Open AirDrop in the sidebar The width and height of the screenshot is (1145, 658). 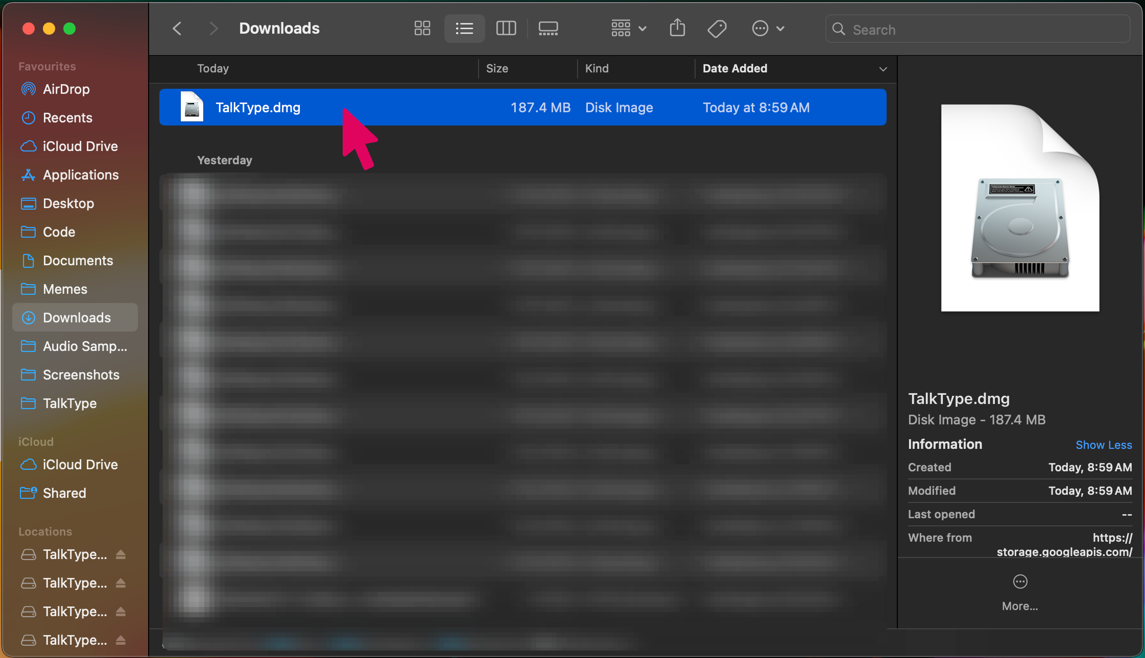[75, 89]
